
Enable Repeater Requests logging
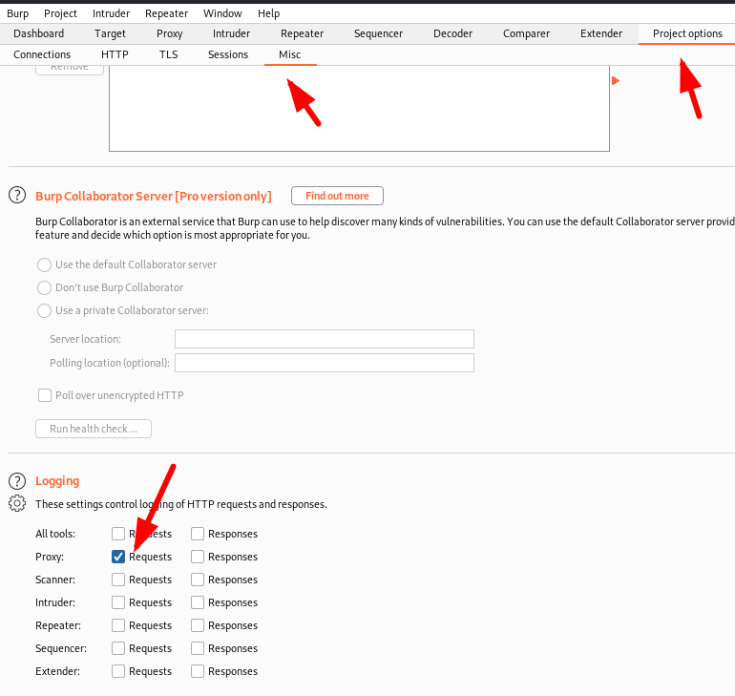click(118, 625)
